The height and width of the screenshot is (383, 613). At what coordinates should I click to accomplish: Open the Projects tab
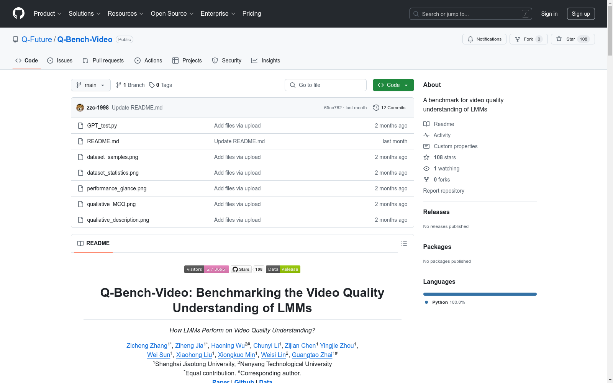click(187, 61)
